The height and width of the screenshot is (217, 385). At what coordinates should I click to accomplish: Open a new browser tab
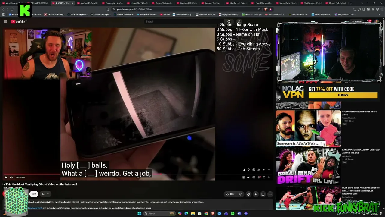click(x=351, y=3)
